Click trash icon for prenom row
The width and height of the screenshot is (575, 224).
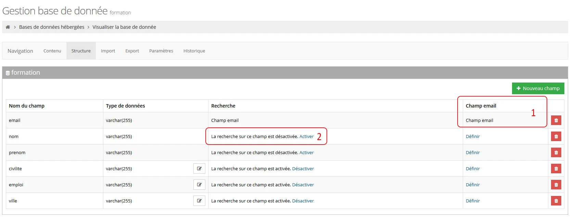(x=556, y=152)
